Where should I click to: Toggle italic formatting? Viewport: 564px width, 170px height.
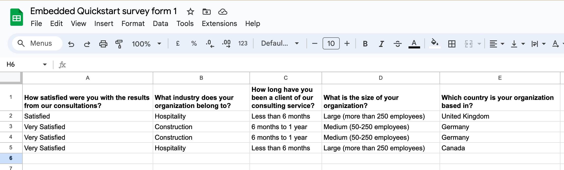381,43
